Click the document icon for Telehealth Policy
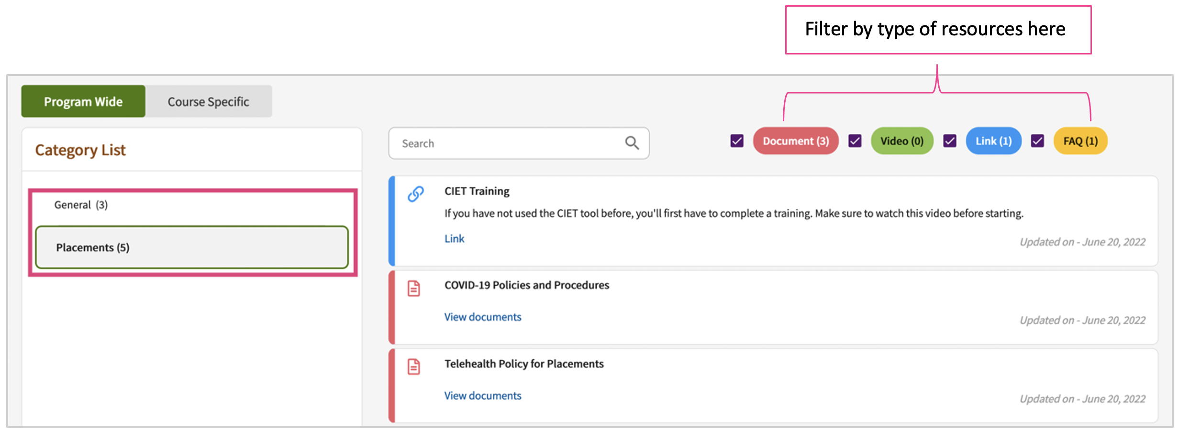The width and height of the screenshot is (1179, 433). 414,367
